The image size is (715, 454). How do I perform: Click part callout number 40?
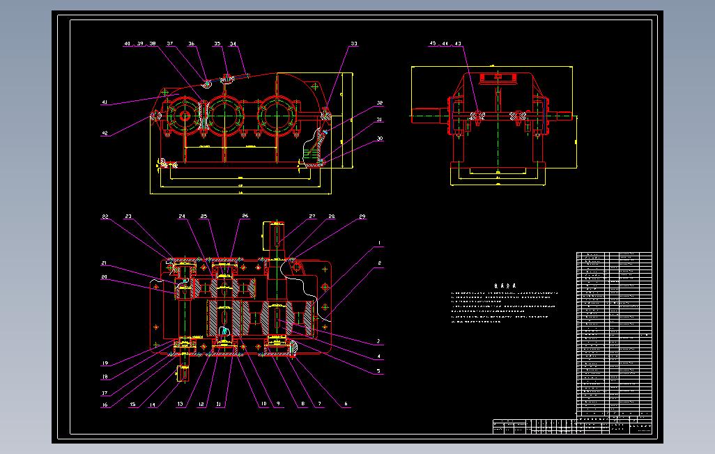click(x=128, y=44)
